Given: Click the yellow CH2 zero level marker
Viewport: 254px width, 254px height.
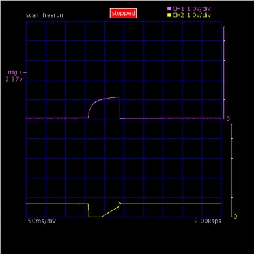Looking at the screenshot, I should pos(235,216).
